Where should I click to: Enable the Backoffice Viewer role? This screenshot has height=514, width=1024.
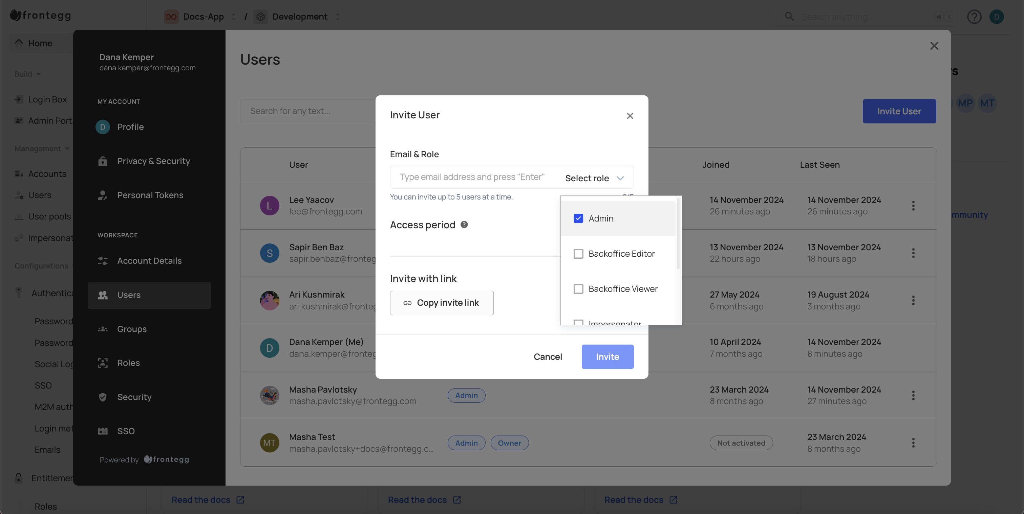pos(578,288)
